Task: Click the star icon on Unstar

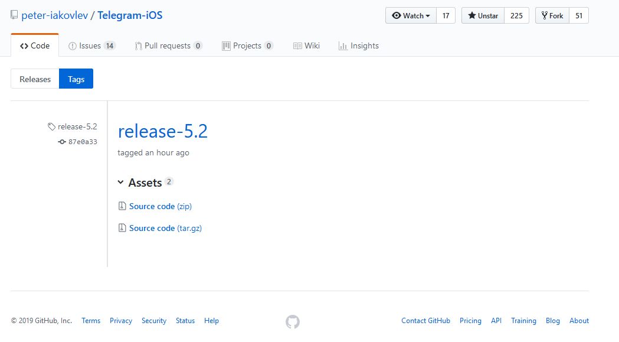Action: pyautogui.click(x=471, y=15)
